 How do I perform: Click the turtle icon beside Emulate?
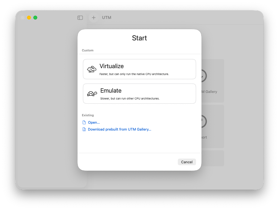[x=92, y=93]
